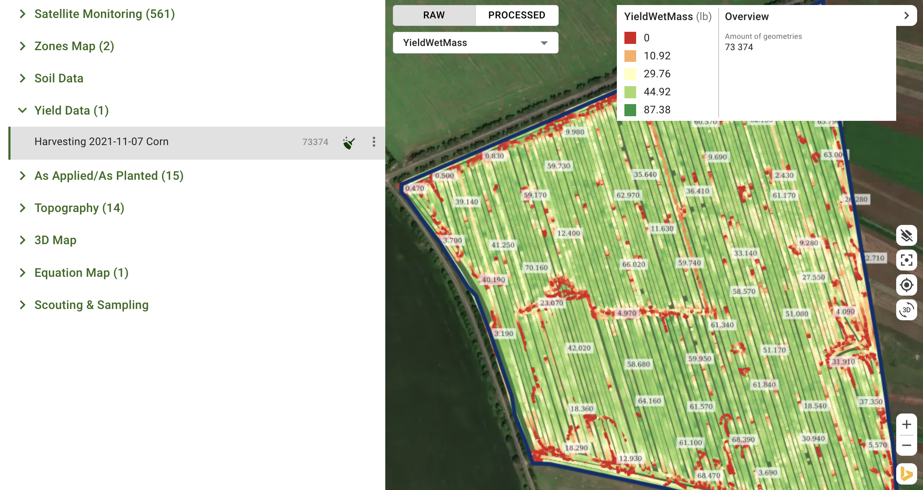
Task: Collapse the Yield Data (1) section
Action: coord(71,110)
